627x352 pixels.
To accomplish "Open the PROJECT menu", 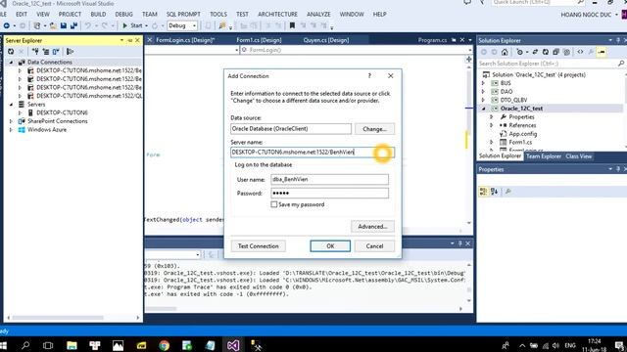I will tap(70, 14).
